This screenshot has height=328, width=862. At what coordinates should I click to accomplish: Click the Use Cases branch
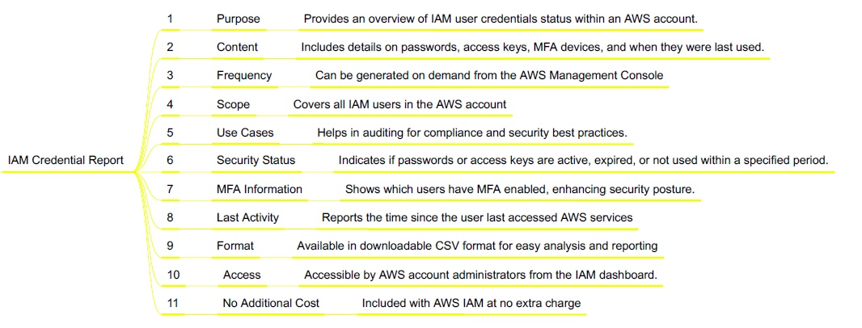click(x=245, y=132)
